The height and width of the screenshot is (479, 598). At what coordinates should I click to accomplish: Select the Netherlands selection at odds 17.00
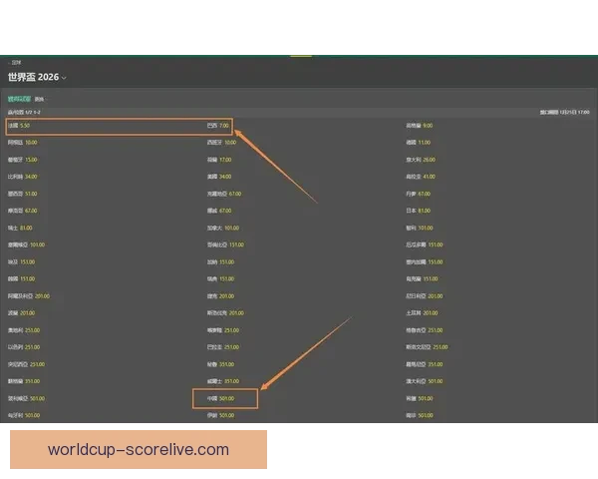pos(219,160)
